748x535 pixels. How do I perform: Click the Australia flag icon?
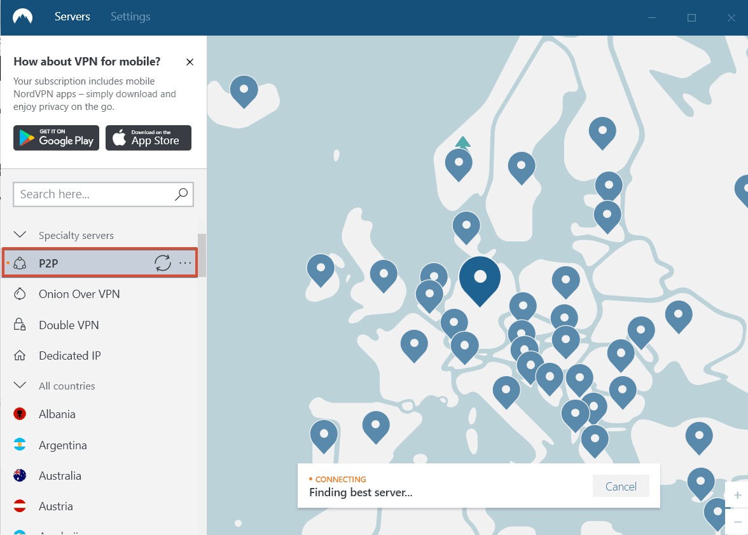20,475
